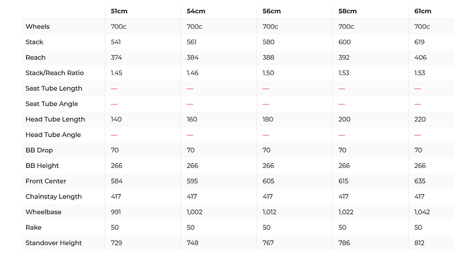Click the Chainstay Length row label

click(53, 196)
